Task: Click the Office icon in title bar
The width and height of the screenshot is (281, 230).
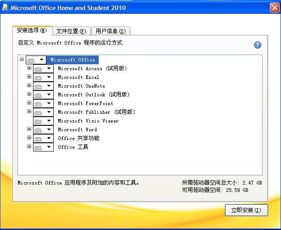Action: (x=5, y=8)
